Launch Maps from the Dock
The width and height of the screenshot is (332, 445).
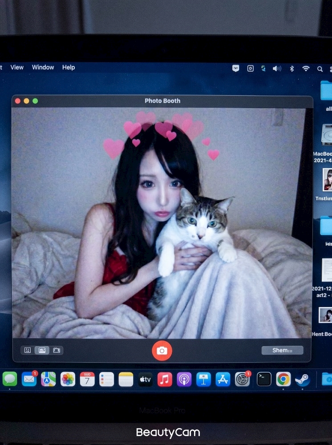click(x=48, y=379)
